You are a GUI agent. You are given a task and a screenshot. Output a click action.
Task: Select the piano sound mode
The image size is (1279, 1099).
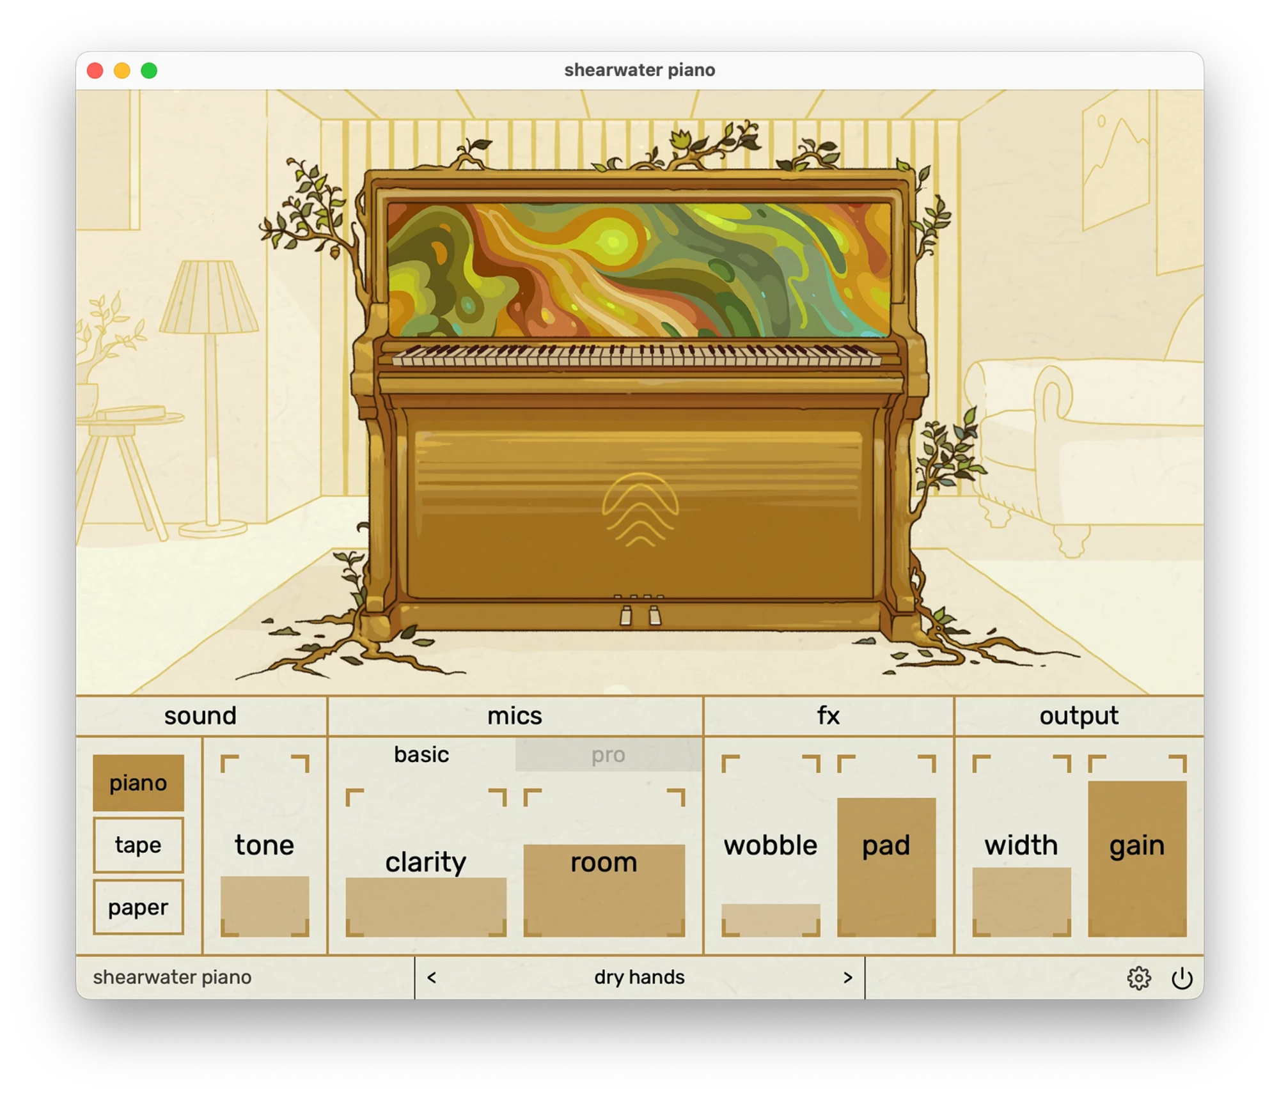138,783
